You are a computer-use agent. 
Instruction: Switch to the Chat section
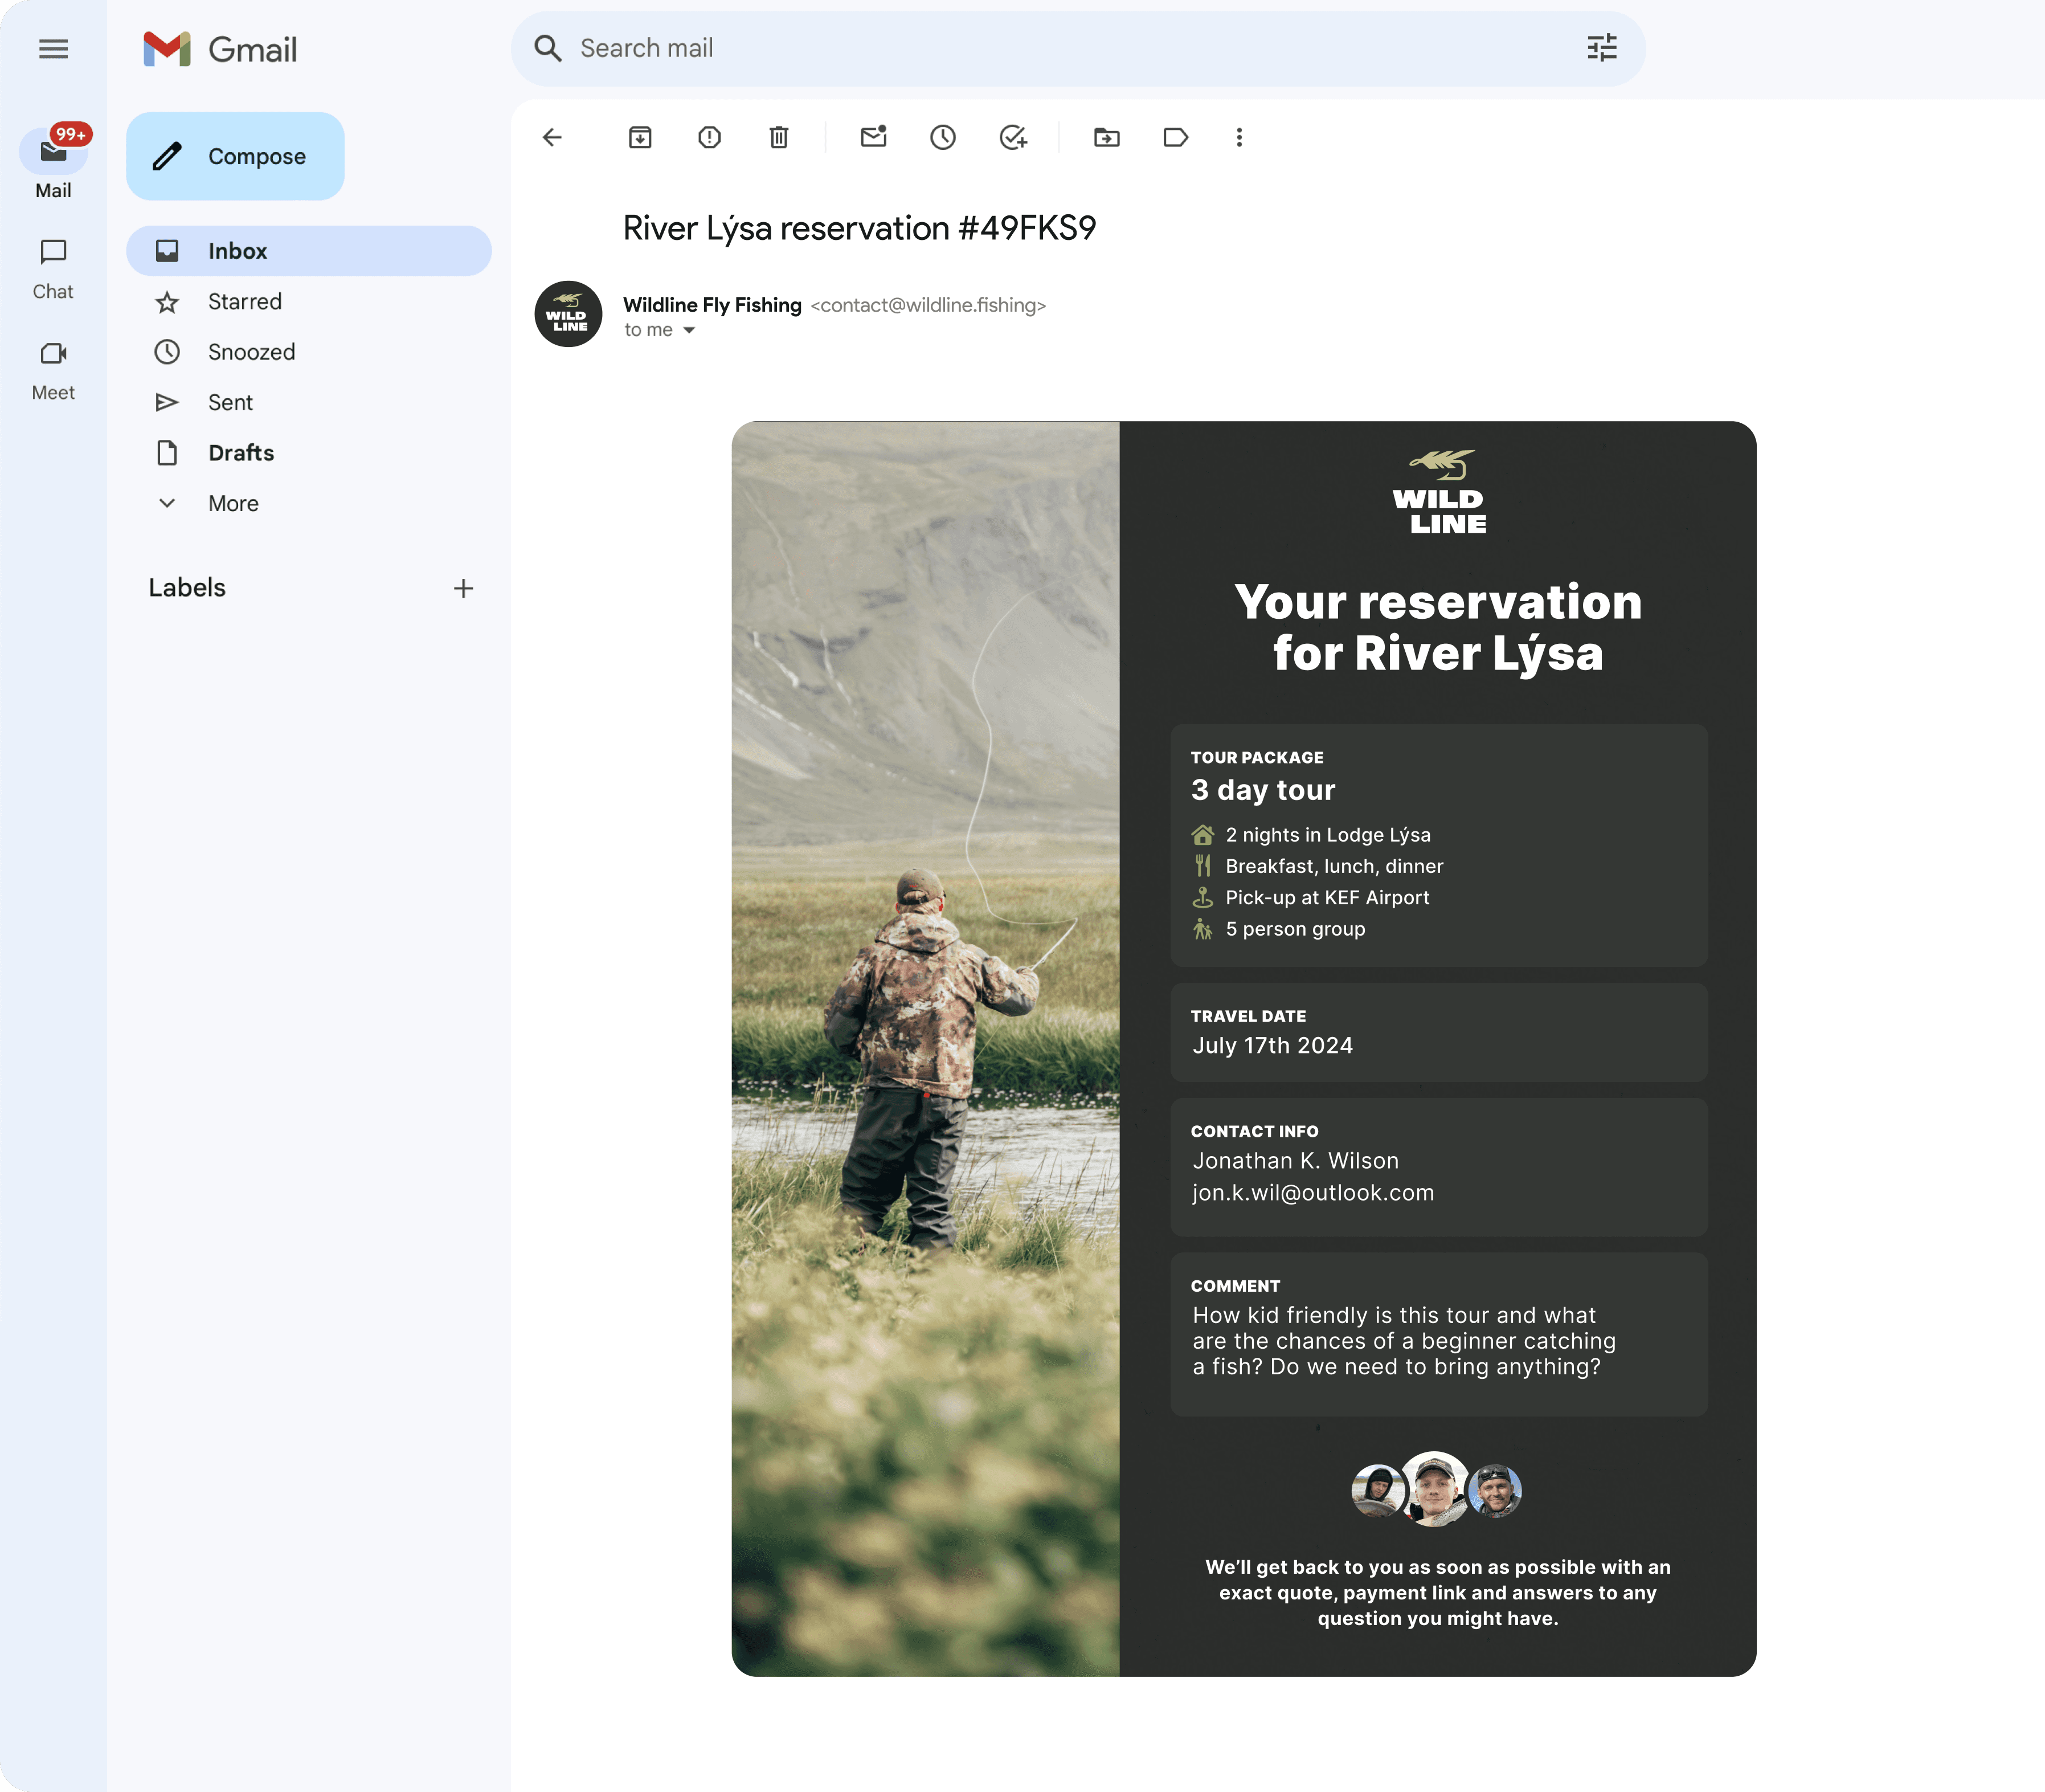pyautogui.click(x=53, y=268)
